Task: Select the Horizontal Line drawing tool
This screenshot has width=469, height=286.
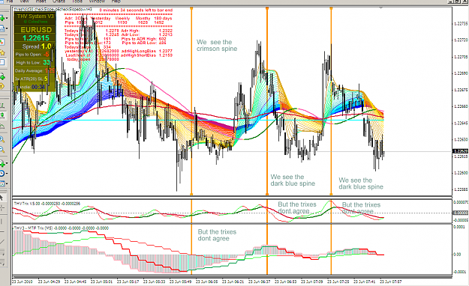Action: pyautogui.click(x=2, y=231)
